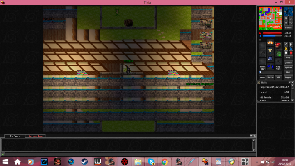
Task: Click the blue legs armor slot
Action: click(x=270, y=59)
